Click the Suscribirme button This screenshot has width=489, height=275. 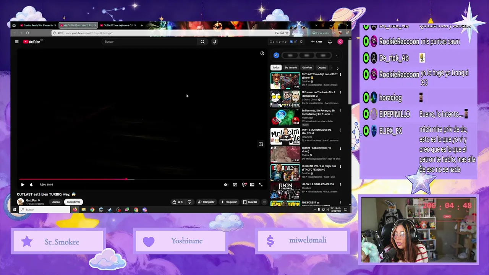tap(73, 202)
